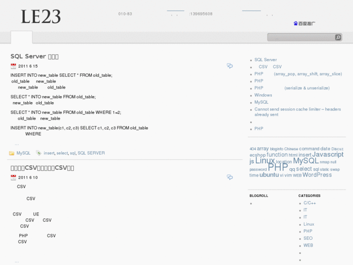
Task: Click the ecshop tag in tag cloud
Action: (257, 155)
